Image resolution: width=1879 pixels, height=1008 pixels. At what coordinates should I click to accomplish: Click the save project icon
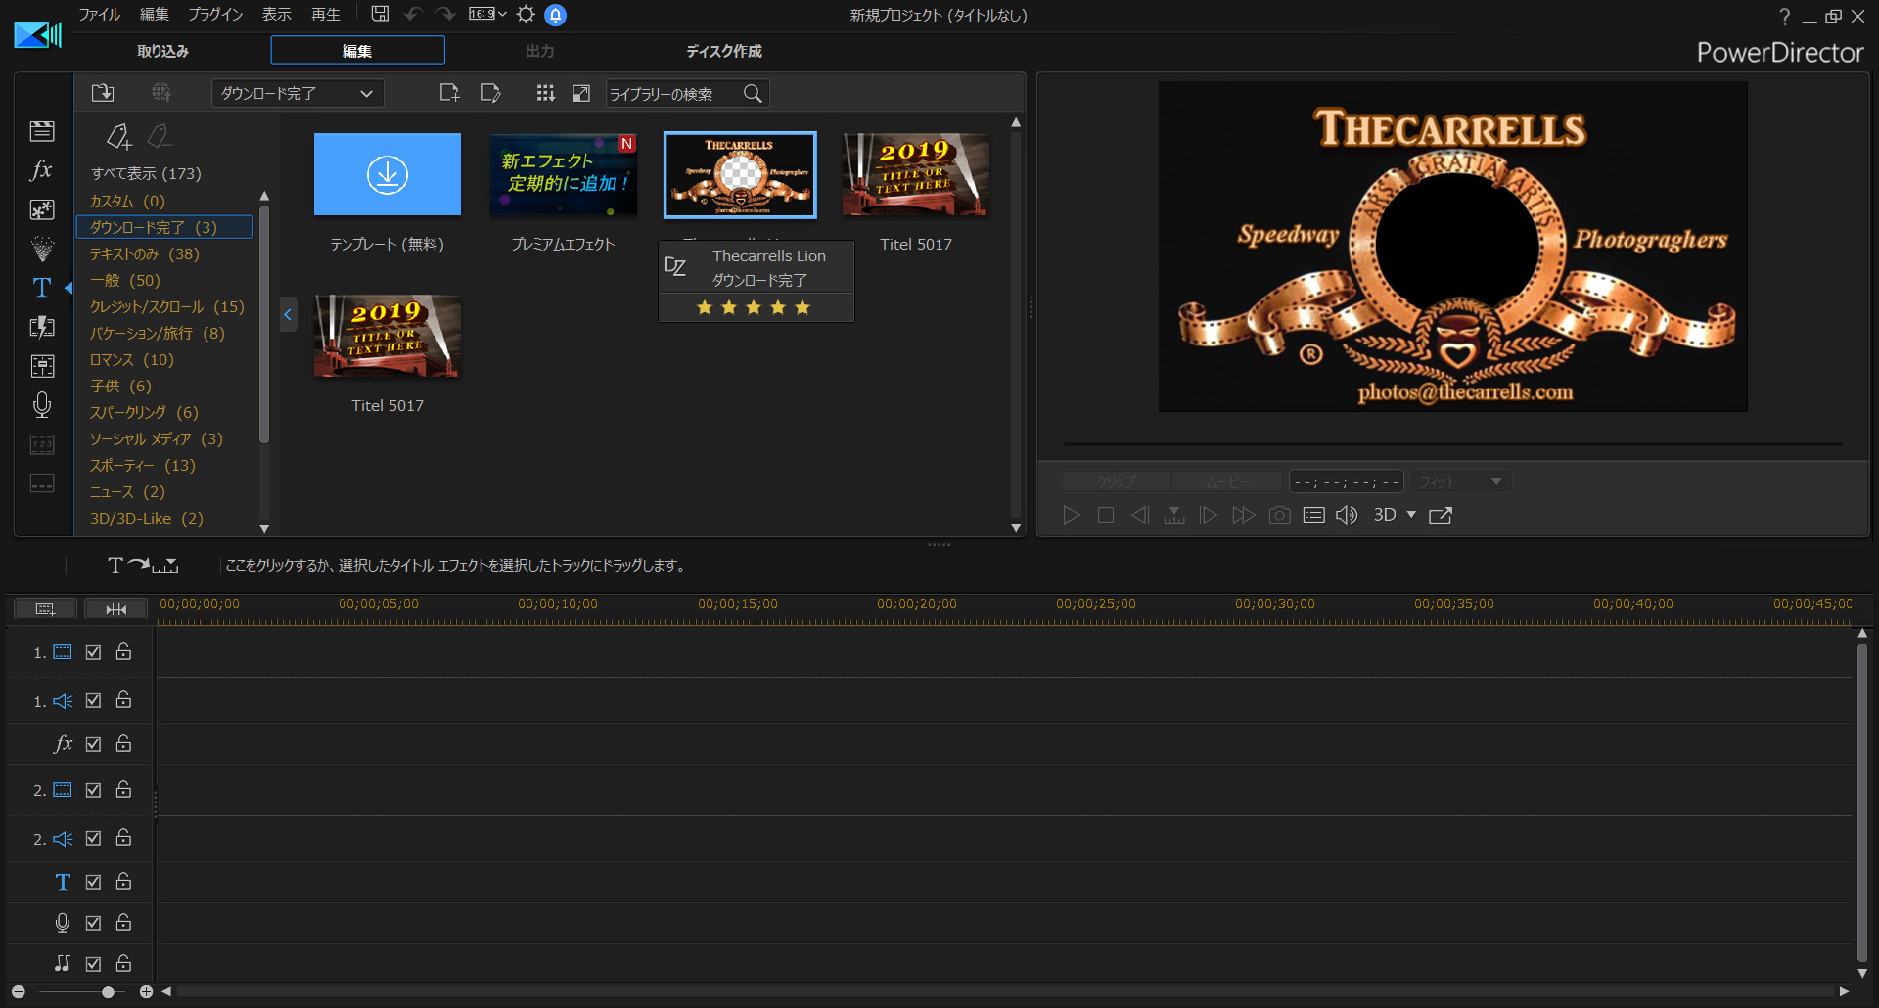point(381,14)
